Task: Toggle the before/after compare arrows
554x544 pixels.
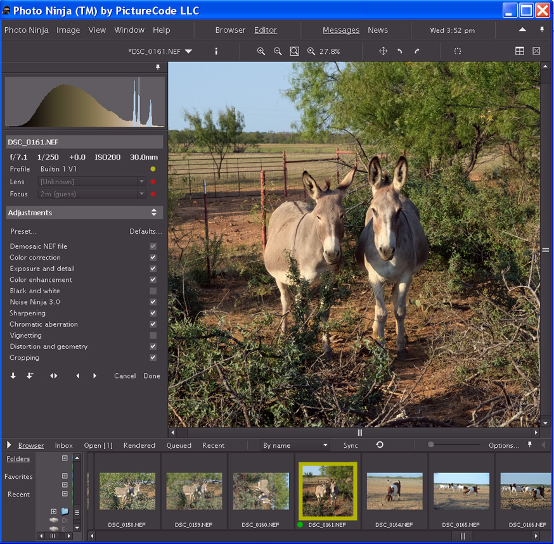Action: (x=53, y=376)
